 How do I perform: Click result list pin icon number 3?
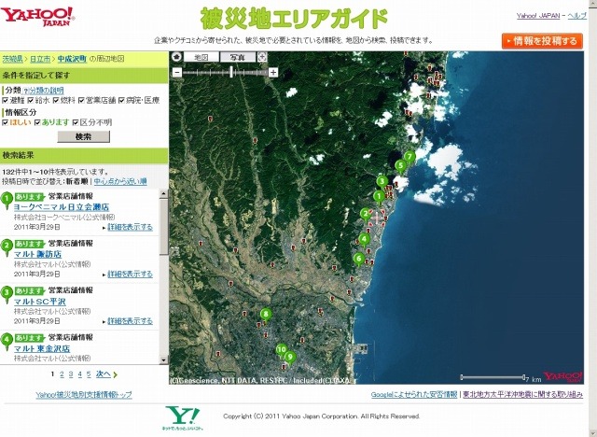coord(7,294)
